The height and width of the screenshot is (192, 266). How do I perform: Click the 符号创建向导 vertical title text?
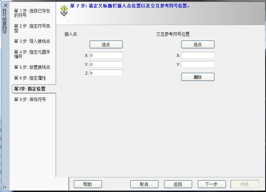[x=4, y=21]
